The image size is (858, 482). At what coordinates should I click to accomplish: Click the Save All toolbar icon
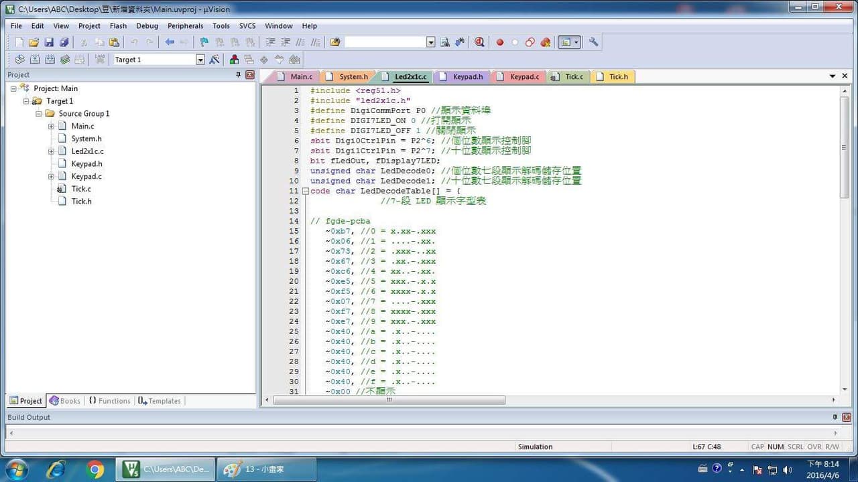pos(64,42)
